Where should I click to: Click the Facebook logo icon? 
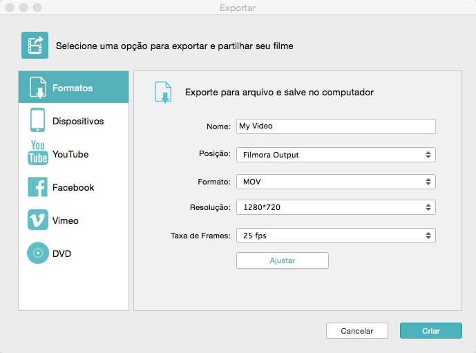[x=37, y=187]
